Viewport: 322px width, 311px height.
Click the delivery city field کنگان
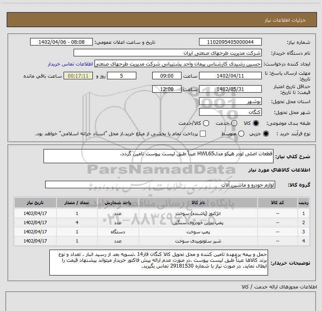pos(230,112)
